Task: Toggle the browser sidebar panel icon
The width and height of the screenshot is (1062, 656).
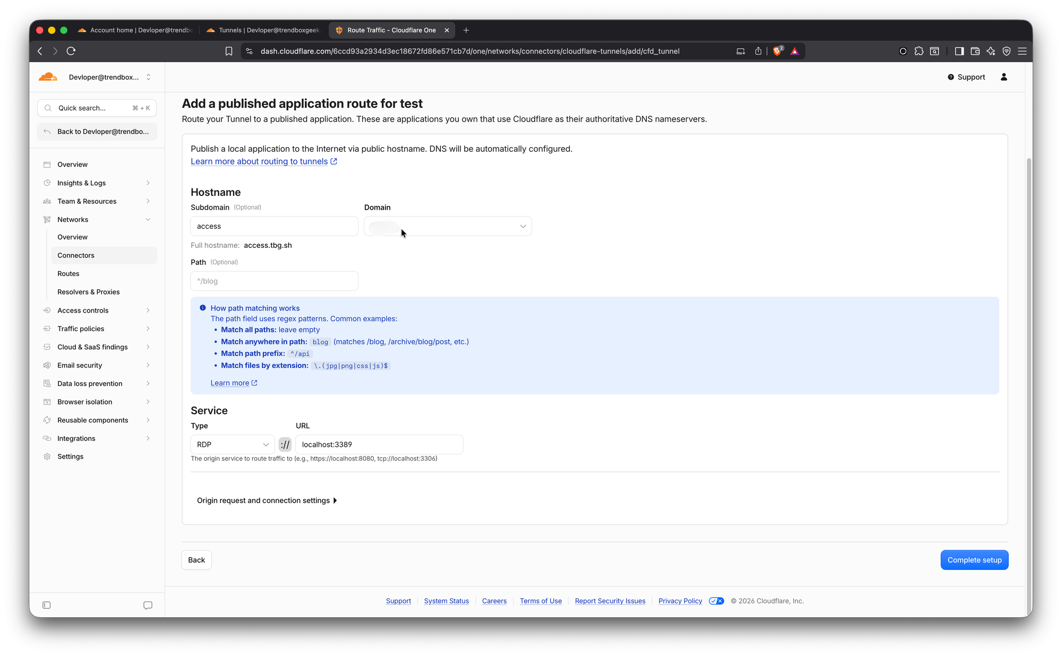Action: [x=959, y=51]
